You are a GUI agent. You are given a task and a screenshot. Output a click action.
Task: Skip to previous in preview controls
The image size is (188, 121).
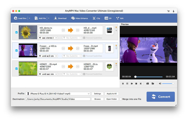pos(123,84)
